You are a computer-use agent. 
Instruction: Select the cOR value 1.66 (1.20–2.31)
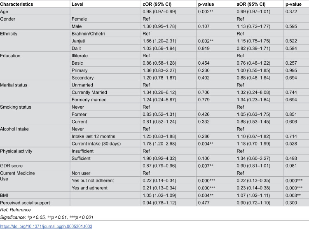point(159,41)
